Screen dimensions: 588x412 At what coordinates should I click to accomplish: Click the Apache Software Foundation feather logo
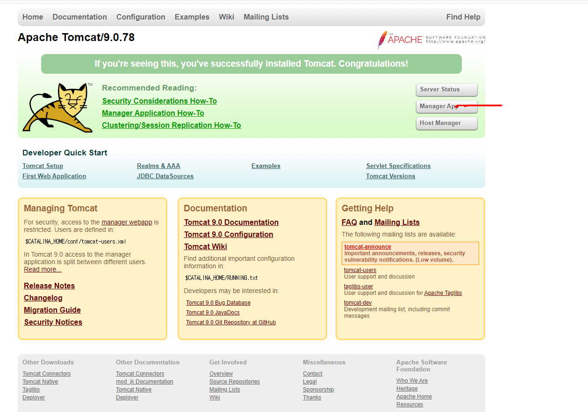[x=431, y=40]
